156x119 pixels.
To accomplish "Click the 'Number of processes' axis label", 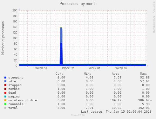I will (x=3, y=38).
